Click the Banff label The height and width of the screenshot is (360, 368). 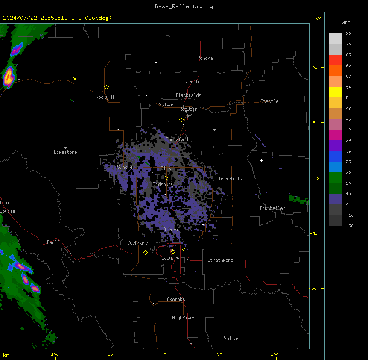[53, 242]
